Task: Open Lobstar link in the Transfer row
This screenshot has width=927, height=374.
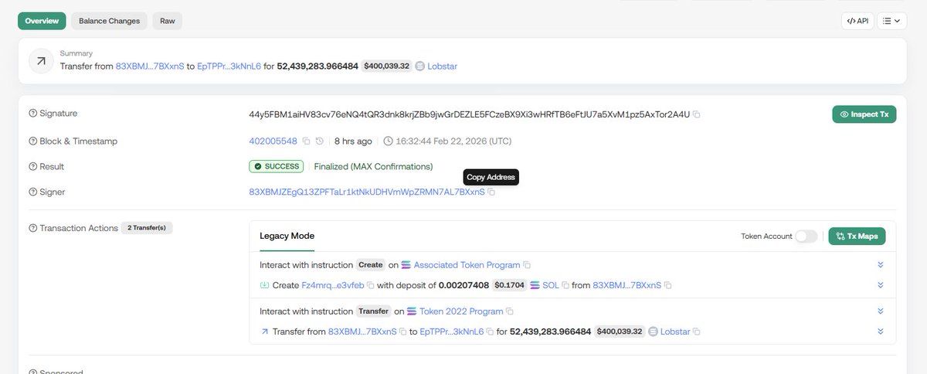Action: click(x=675, y=331)
